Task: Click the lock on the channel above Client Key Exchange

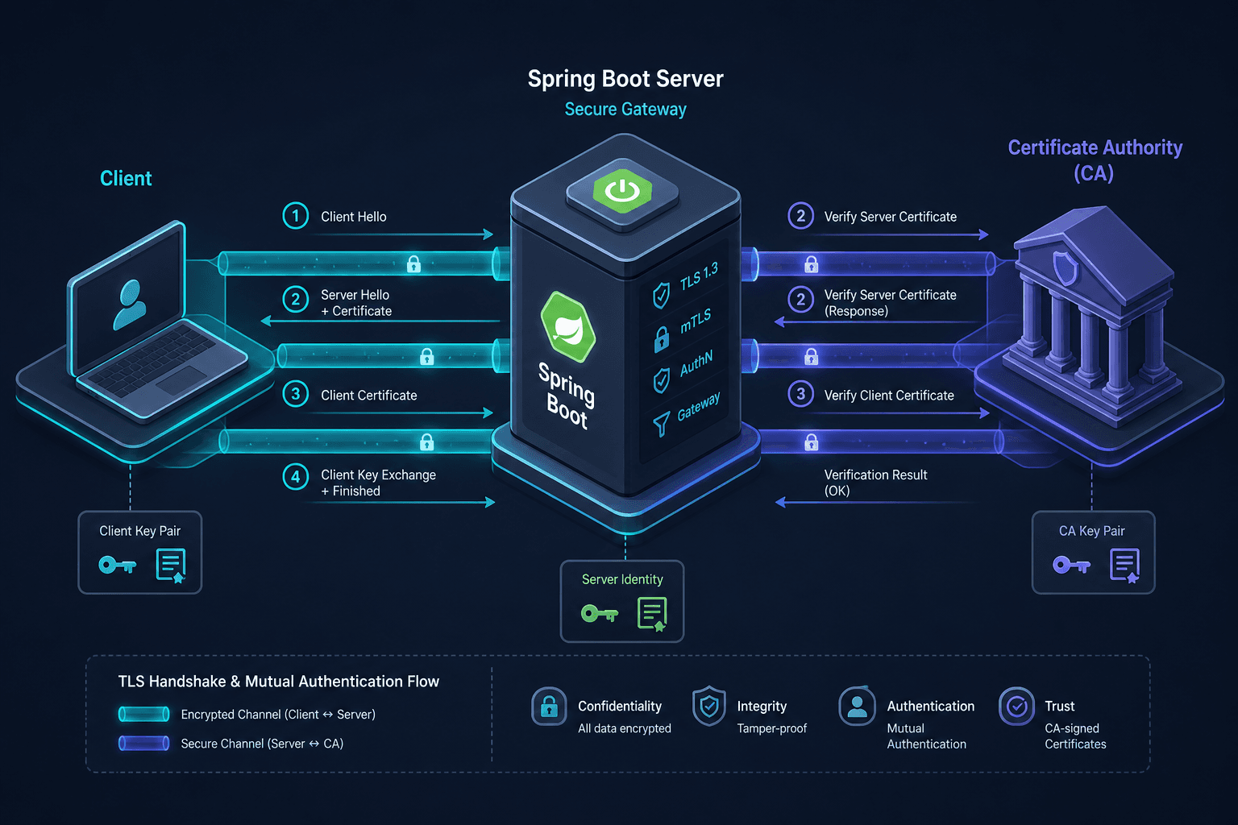Action: (x=427, y=442)
